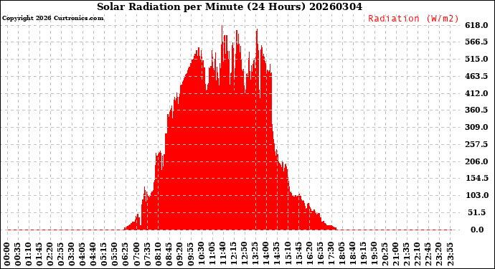Click the 07:00 time axis label

pos(136,255)
